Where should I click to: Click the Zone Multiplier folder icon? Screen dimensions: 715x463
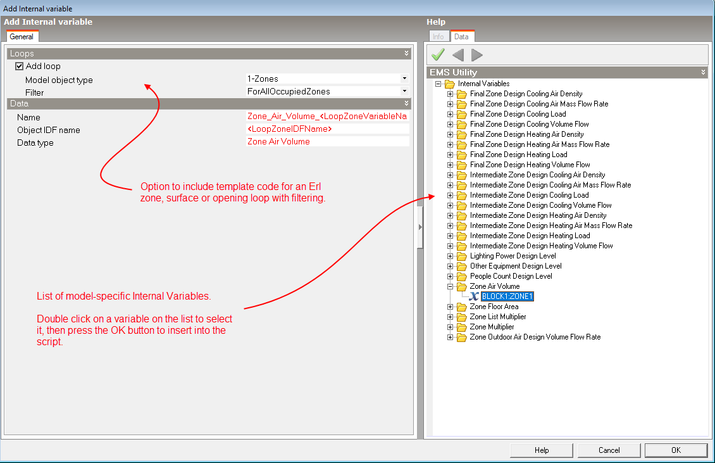click(x=462, y=327)
